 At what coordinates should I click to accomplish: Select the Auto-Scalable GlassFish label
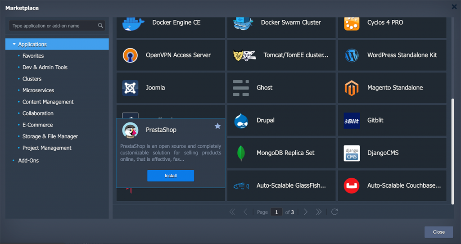click(x=291, y=185)
